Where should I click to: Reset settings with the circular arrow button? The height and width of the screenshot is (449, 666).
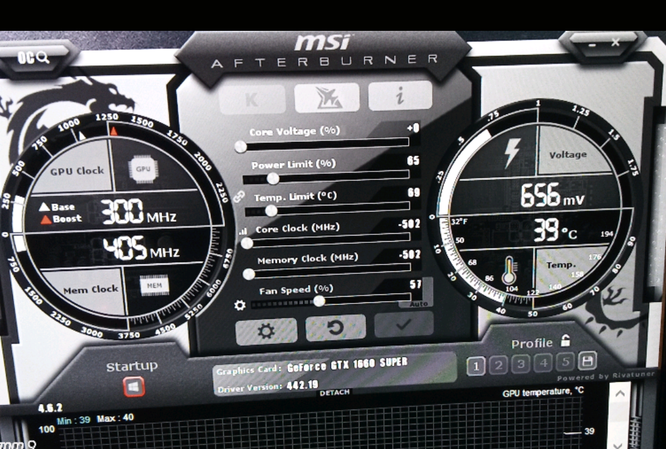coord(335,328)
